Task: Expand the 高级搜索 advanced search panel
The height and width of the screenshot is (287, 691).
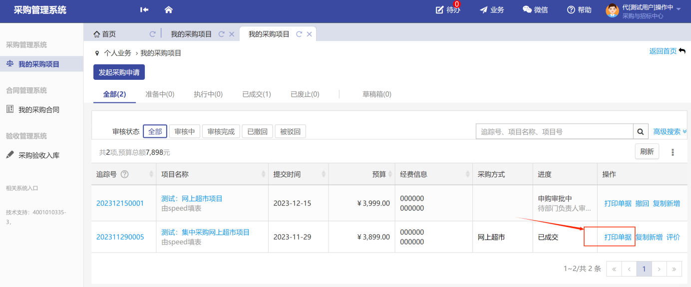Action: pos(670,132)
